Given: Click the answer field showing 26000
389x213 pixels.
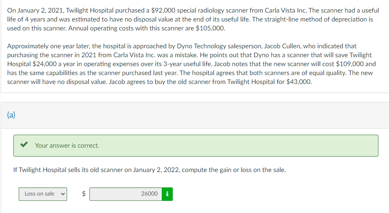Looking at the screenshot, I should click(x=126, y=194).
